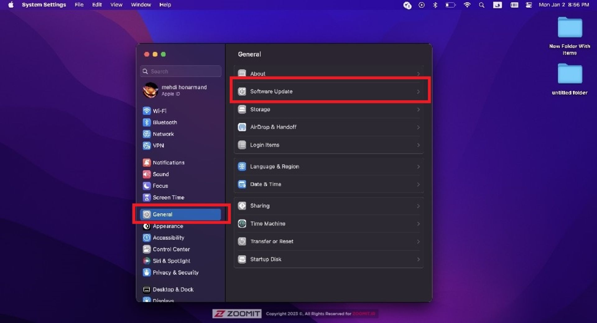597x323 pixels.
Task: Click the Screen Time hourglass icon
Action: tap(146, 197)
